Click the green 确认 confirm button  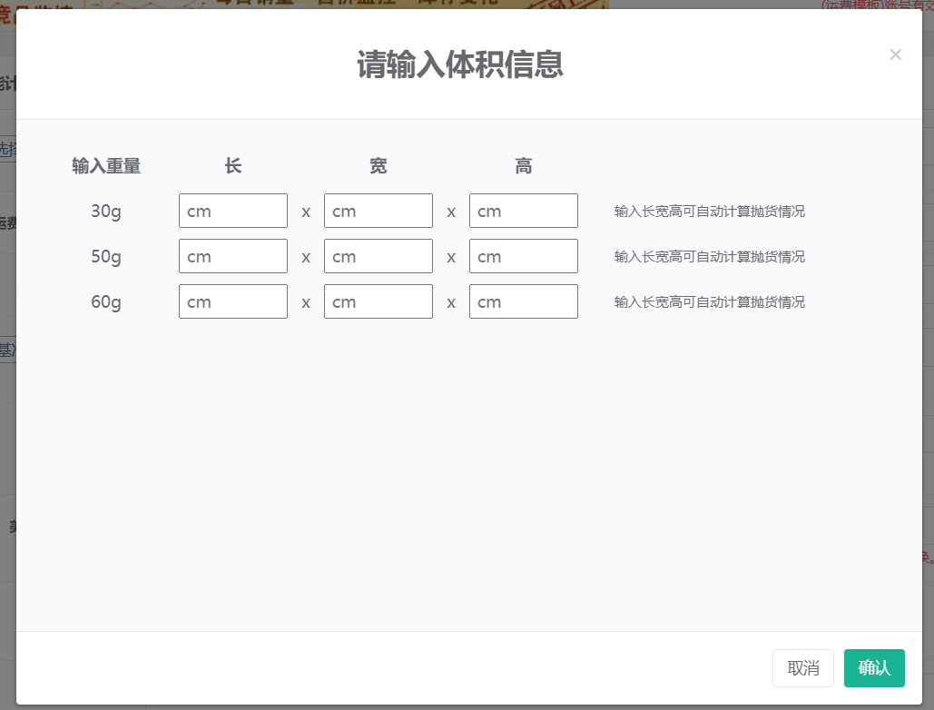pyautogui.click(x=874, y=668)
